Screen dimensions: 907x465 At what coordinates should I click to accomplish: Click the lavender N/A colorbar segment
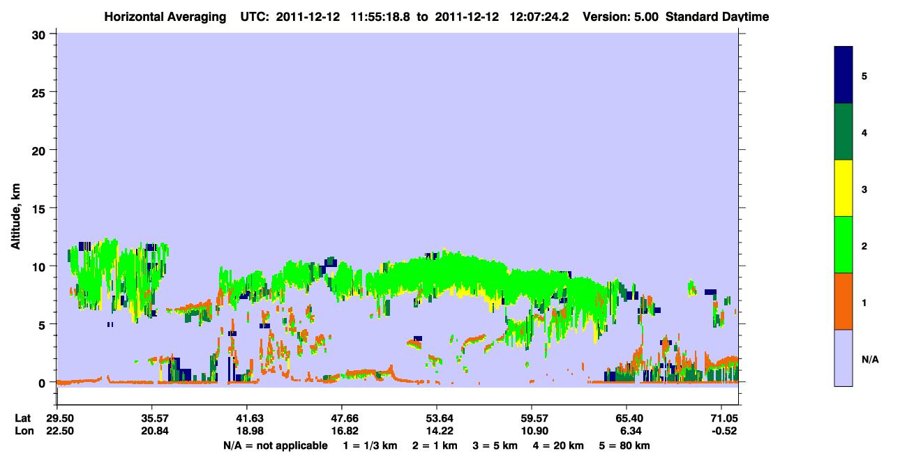tap(844, 358)
